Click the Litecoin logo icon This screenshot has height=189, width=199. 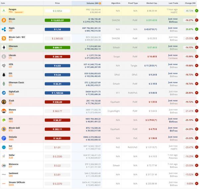pos(4,57)
